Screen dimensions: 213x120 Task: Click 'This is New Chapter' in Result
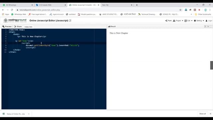pyautogui.click(x=119, y=33)
